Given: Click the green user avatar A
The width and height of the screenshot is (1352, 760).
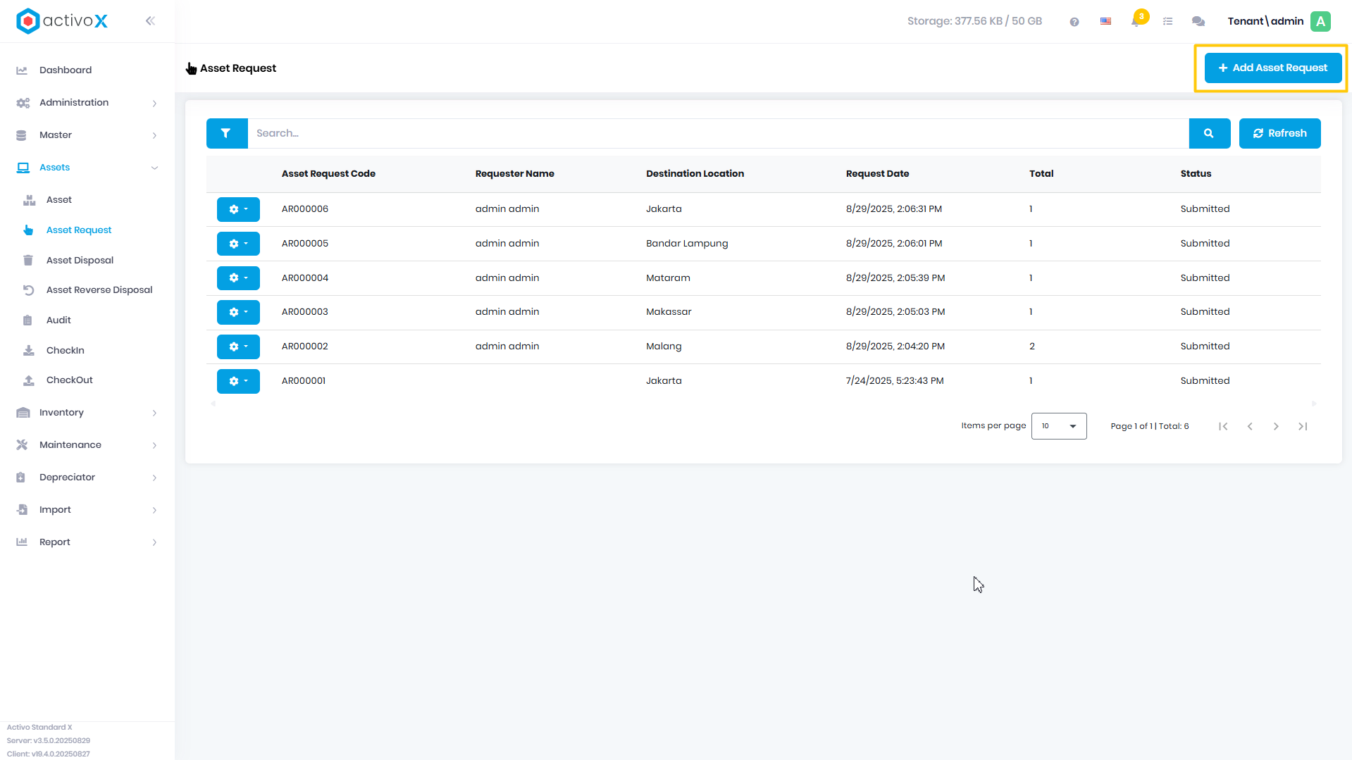Looking at the screenshot, I should point(1321,21).
